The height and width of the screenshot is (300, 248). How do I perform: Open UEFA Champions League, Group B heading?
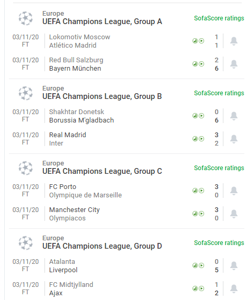pyautogui.click(x=102, y=96)
